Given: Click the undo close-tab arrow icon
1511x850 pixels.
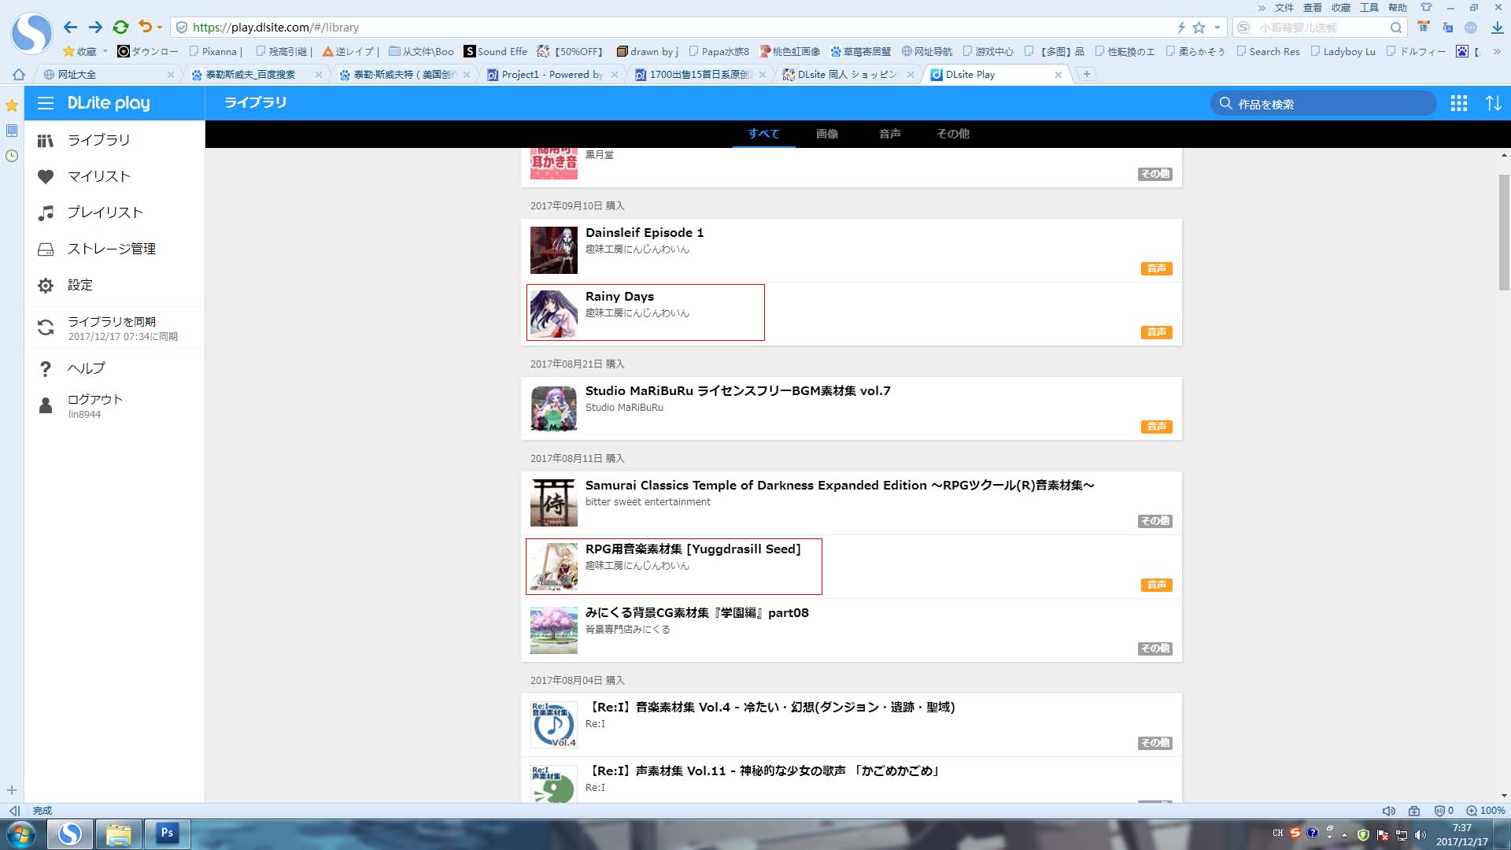Looking at the screenshot, I should pyautogui.click(x=145, y=27).
